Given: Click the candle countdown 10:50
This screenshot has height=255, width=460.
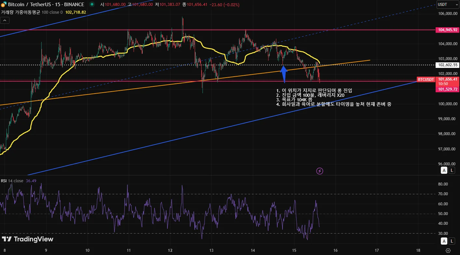Looking at the screenshot, I should click(443, 84).
